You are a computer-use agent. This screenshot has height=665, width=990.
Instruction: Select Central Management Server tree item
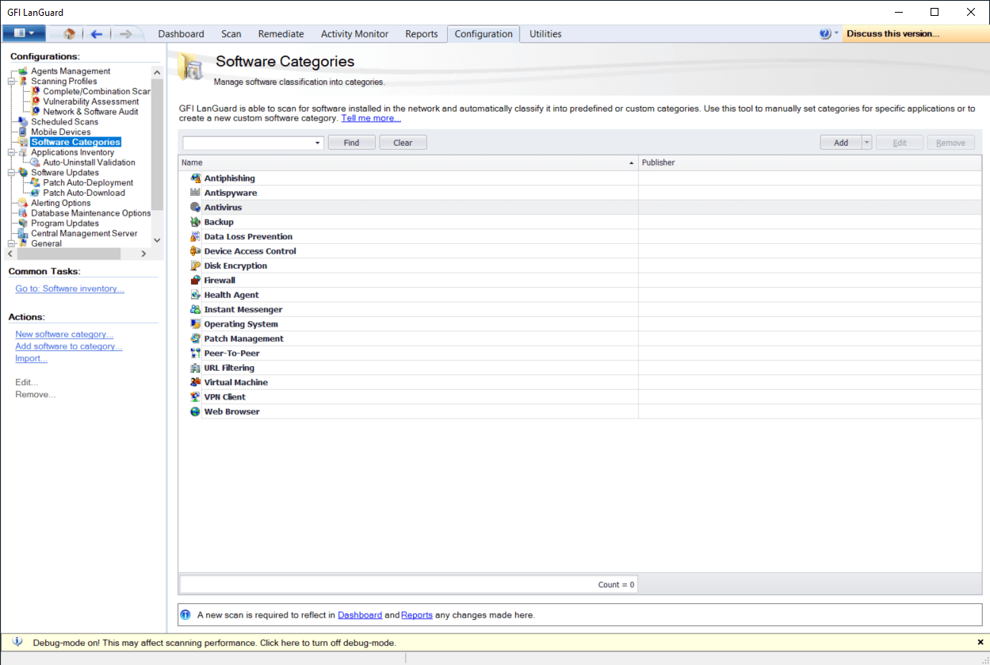pos(84,234)
